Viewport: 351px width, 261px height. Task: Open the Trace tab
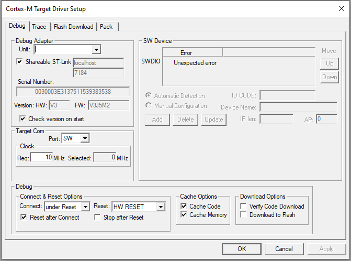coord(39,27)
